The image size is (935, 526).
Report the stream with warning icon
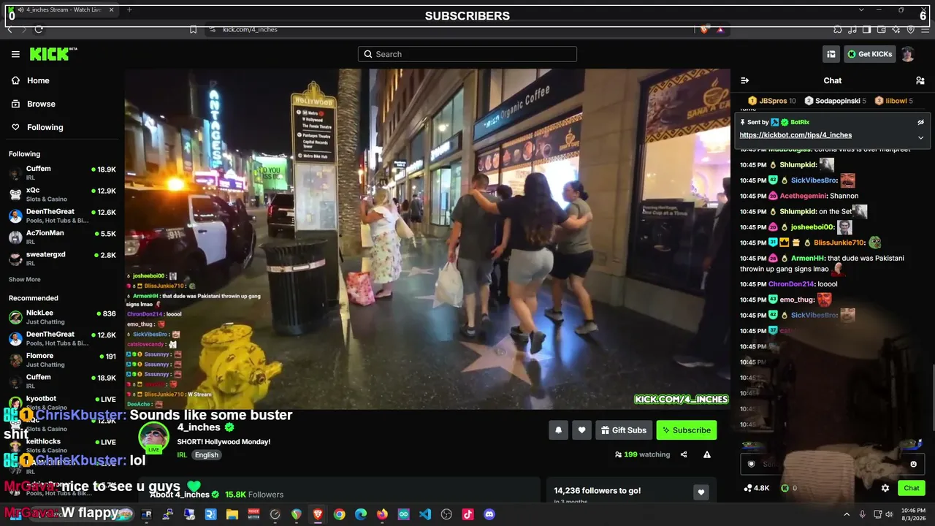tap(707, 454)
